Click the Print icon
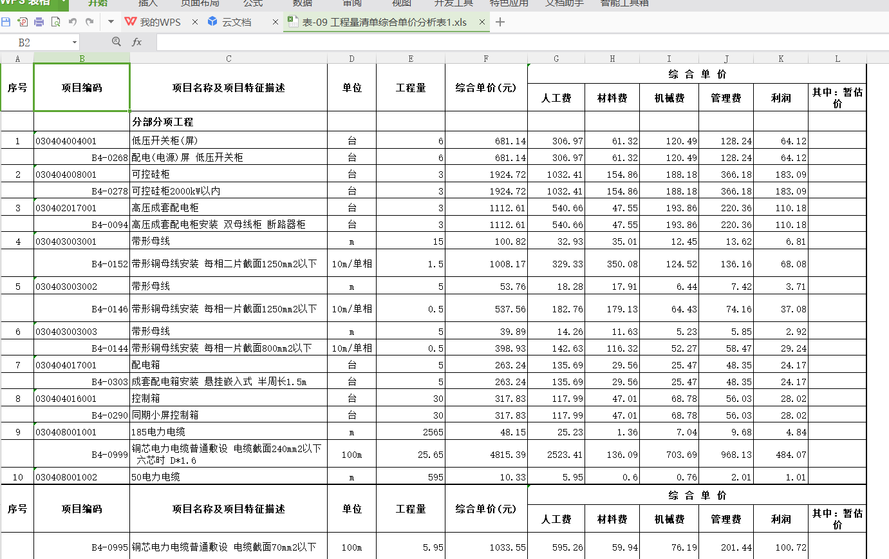889x559 pixels. click(39, 22)
